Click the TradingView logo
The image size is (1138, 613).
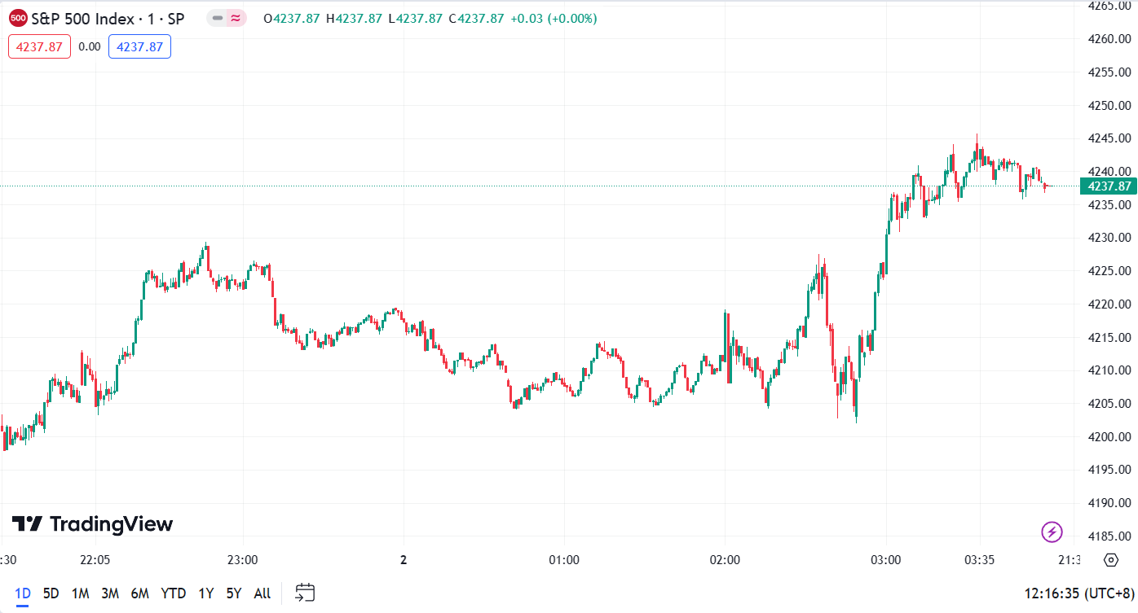click(x=92, y=524)
